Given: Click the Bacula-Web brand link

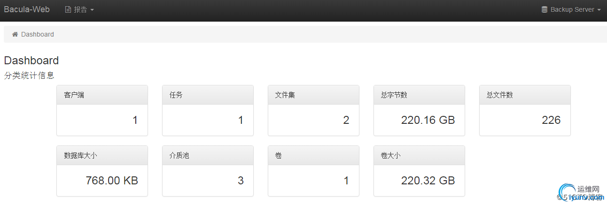Looking at the screenshot, I should [x=27, y=9].
